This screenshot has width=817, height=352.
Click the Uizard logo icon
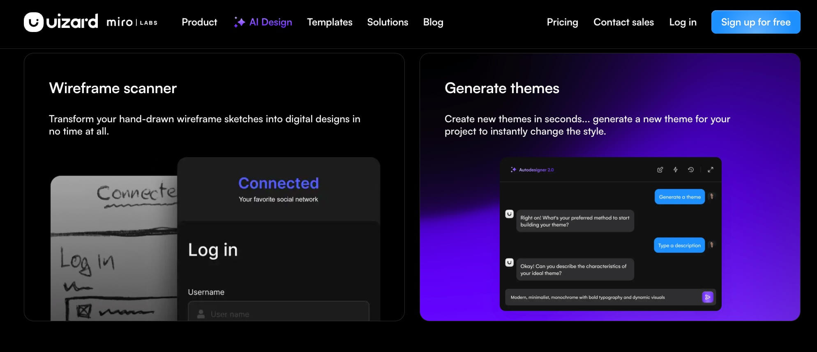(x=34, y=22)
